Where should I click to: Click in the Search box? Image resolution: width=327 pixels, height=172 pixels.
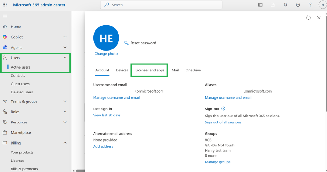point(161,5)
